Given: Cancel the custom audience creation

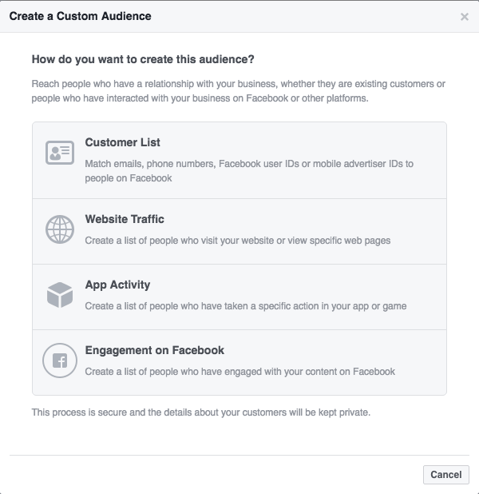Looking at the screenshot, I should pyautogui.click(x=446, y=475).
